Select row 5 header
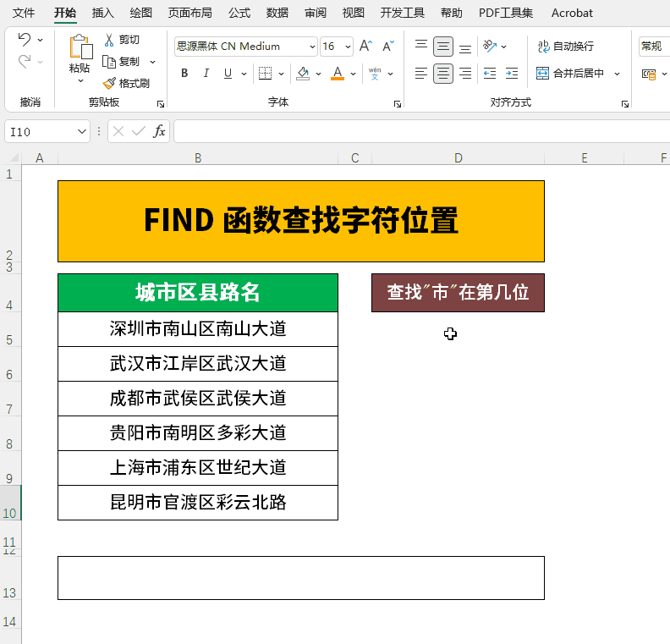 pos(9,329)
